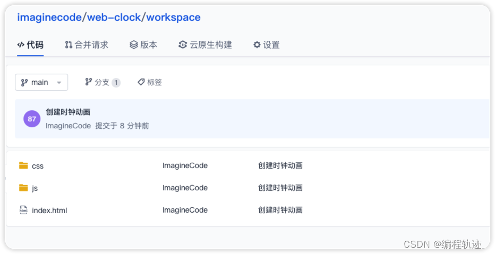View the 标签 tags list
The image size is (495, 254).
(150, 82)
